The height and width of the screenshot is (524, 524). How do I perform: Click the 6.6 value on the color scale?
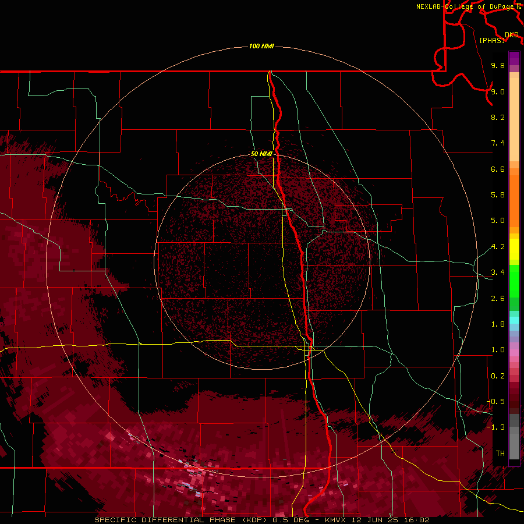coord(498,169)
